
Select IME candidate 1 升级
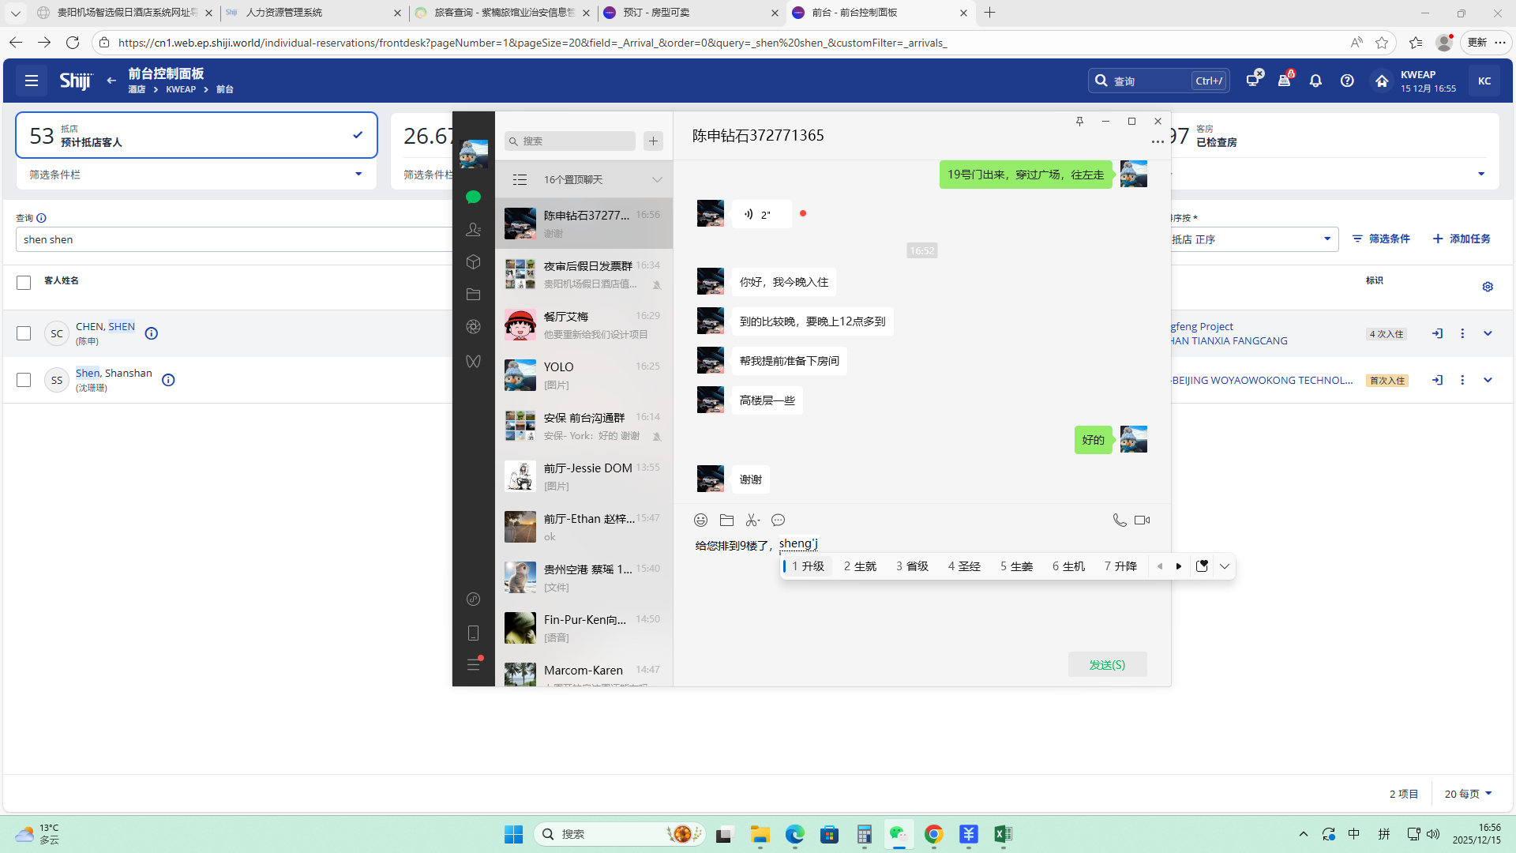(807, 566)
